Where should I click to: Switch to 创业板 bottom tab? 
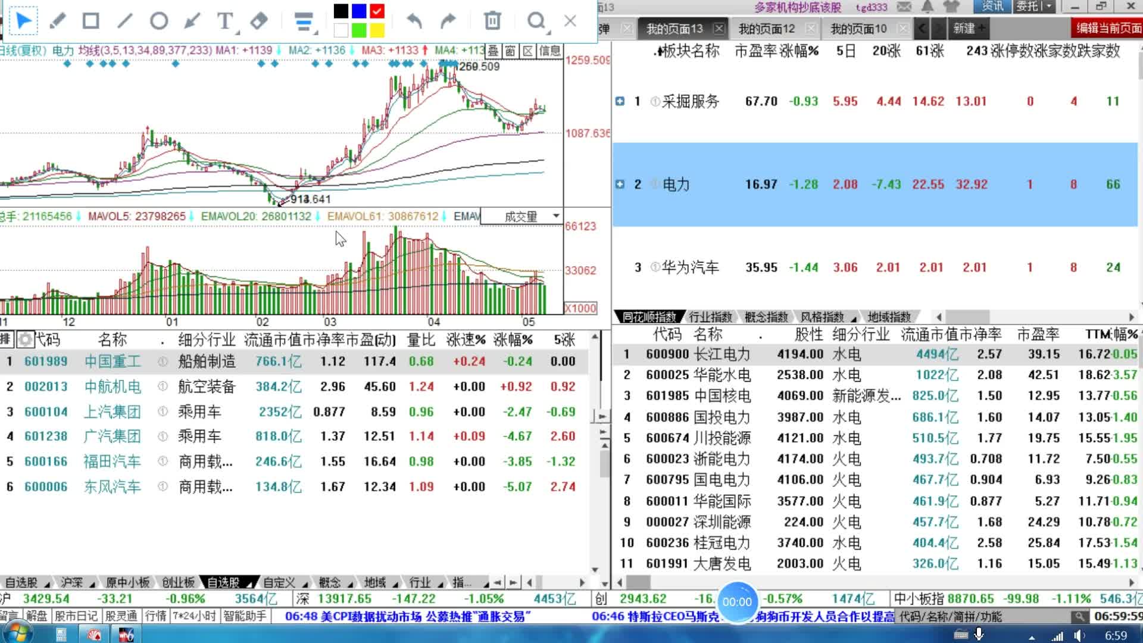(x=178, y=582)
